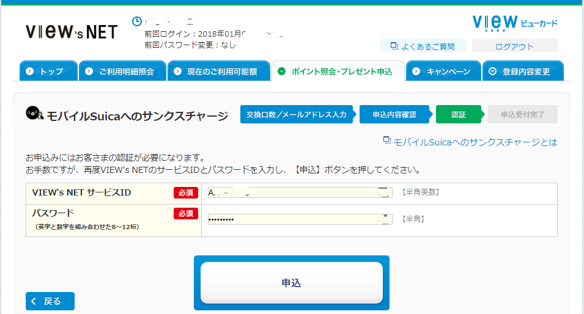Click the 前回パスワード変更:なし text

(190, 45)
